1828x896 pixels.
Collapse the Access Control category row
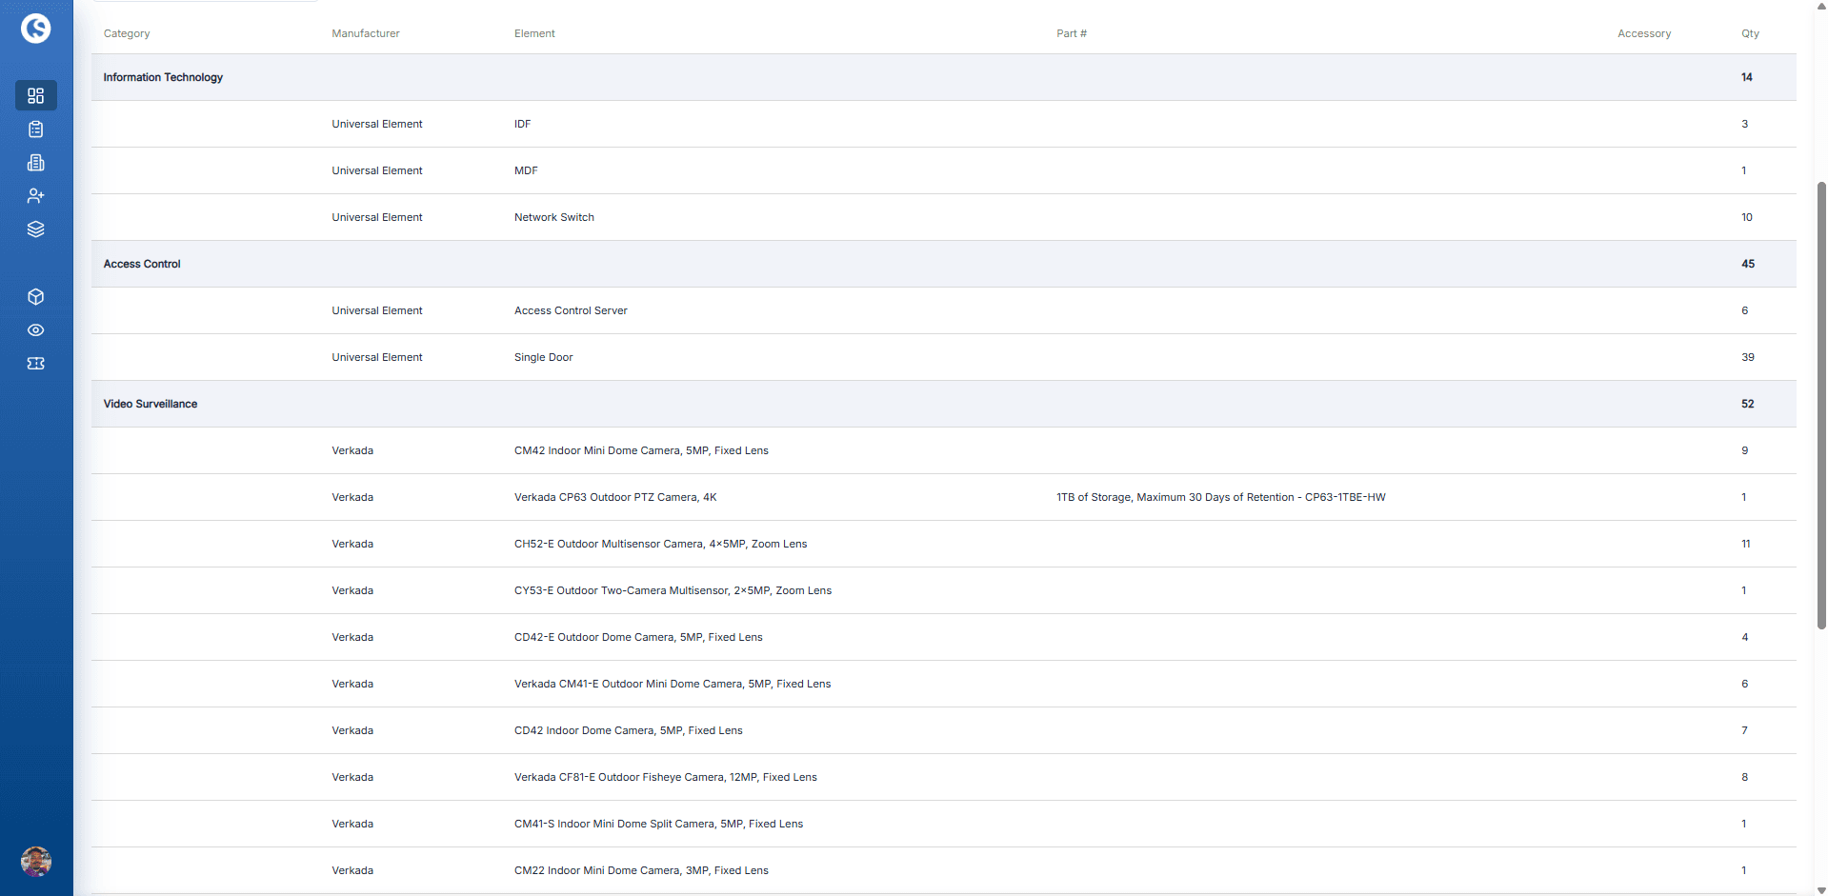(142, 264)
